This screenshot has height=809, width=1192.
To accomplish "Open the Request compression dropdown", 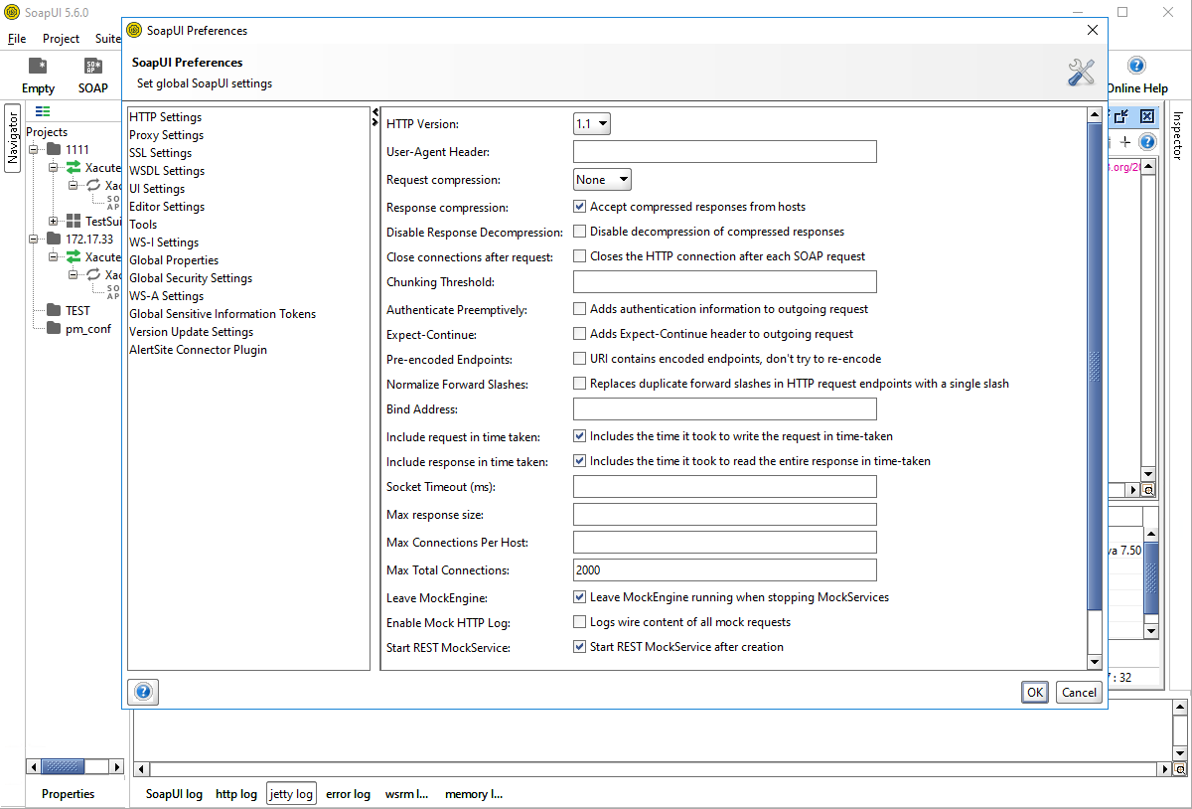I will [602, 180].
